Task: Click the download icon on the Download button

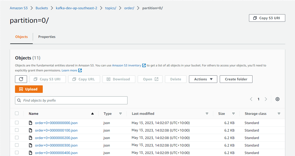Action: click(108, 79)
